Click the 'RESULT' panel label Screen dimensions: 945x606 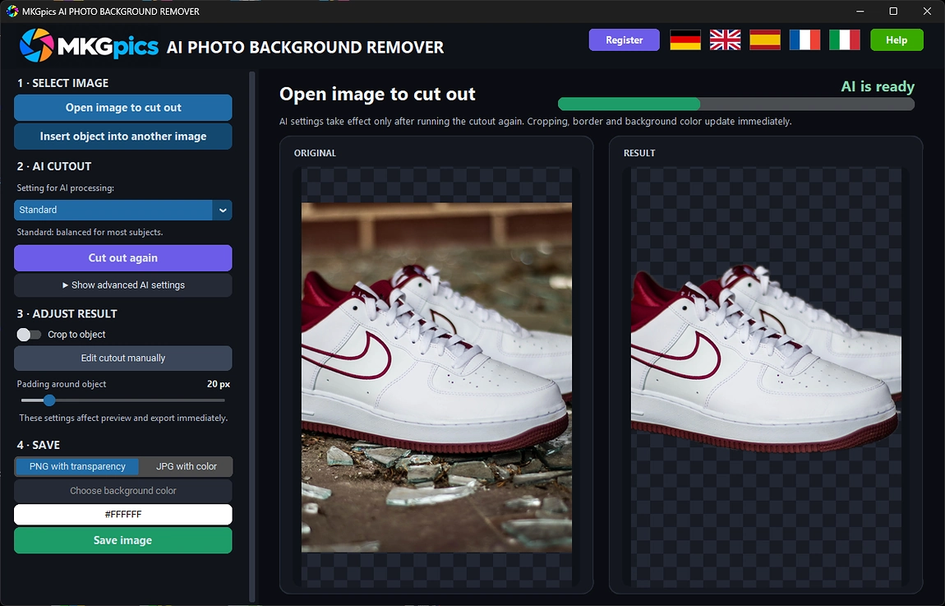point(639,153)
